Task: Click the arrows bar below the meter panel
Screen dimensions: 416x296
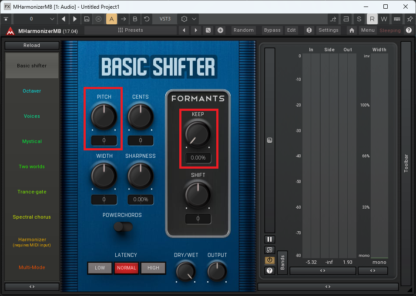Action: click(328, 286)
